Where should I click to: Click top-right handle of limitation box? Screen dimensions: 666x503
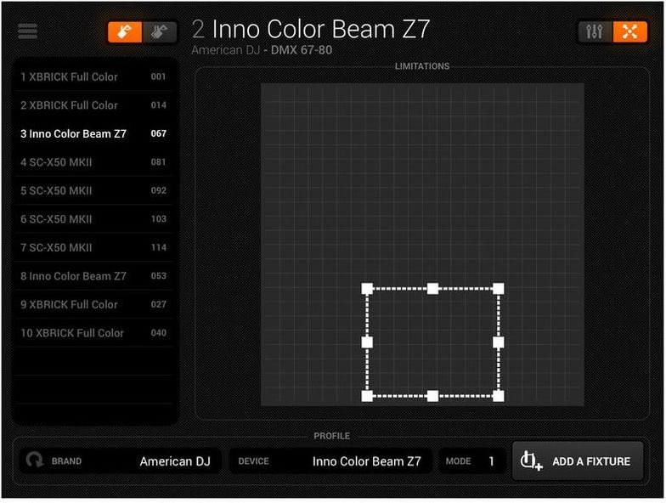(498, 289)
